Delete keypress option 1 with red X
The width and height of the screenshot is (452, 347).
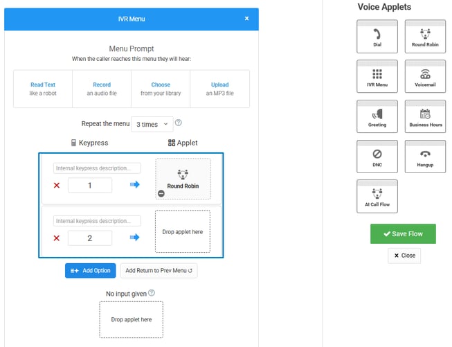pyautogui.click(x=57, y=185)
